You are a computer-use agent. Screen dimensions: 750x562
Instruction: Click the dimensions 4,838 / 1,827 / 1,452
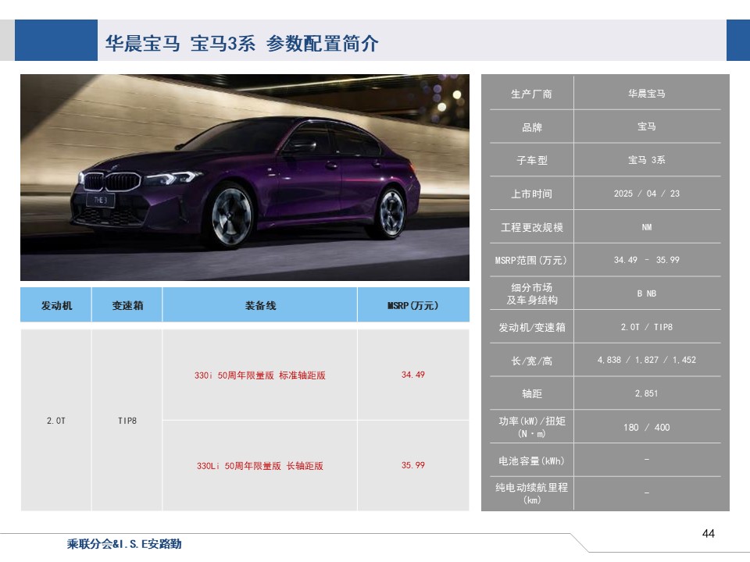[647, 360]
